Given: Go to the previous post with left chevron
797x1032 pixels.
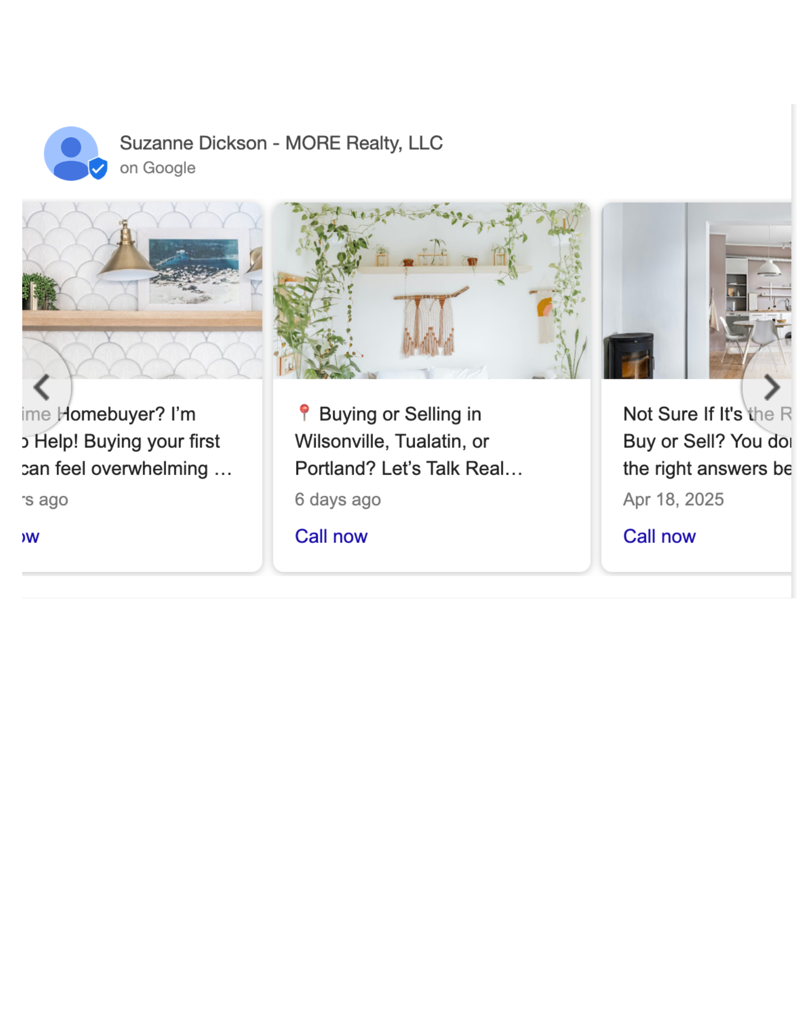Looking at the screenshot, I should click(x=42, y=387).
